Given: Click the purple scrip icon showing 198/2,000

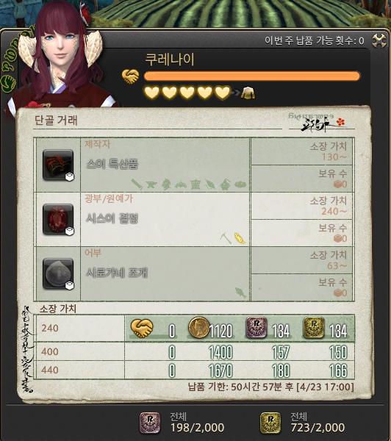Looking at the screenshot, I should pyautogui.click(x=150, y=423).
